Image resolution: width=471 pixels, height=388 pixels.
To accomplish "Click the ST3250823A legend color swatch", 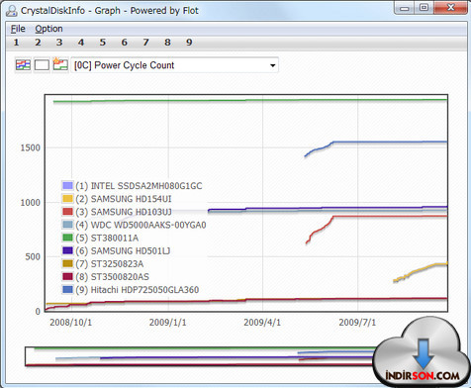I will [x=67, y=263].
